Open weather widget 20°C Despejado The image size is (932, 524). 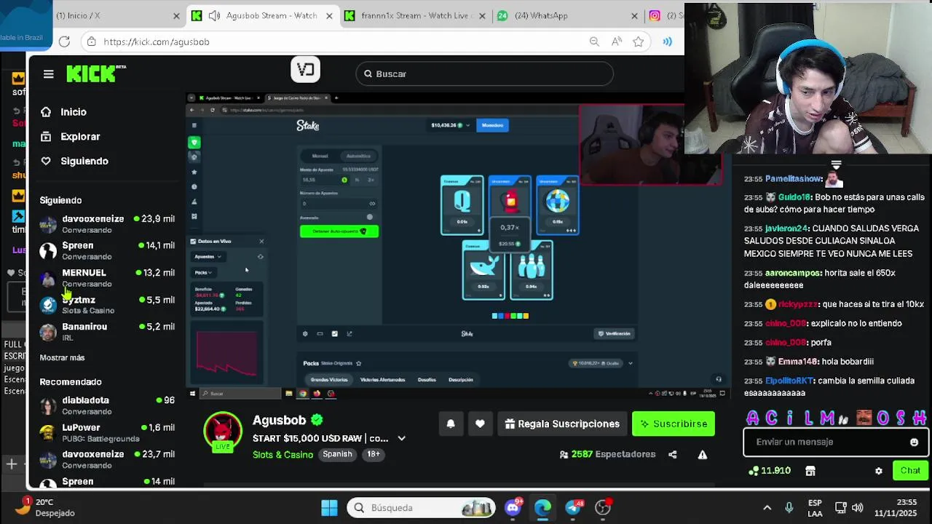pos(45,507)
